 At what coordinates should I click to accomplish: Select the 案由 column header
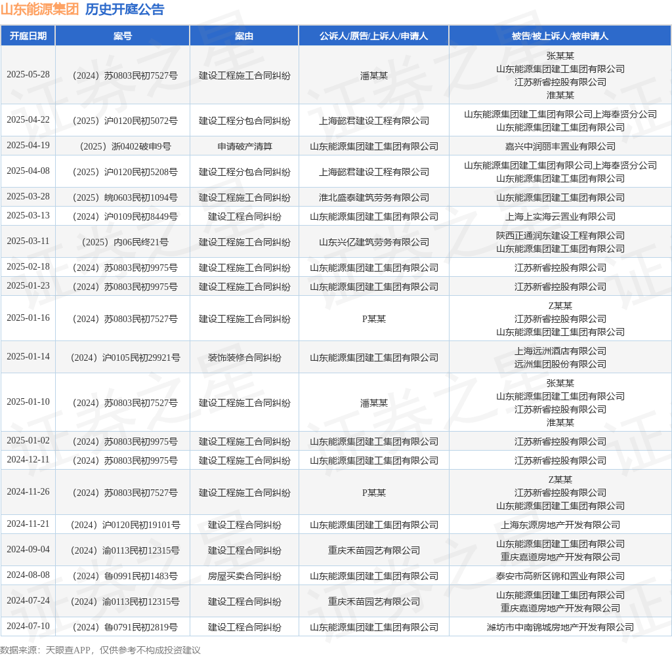click(x=244, y=36)
